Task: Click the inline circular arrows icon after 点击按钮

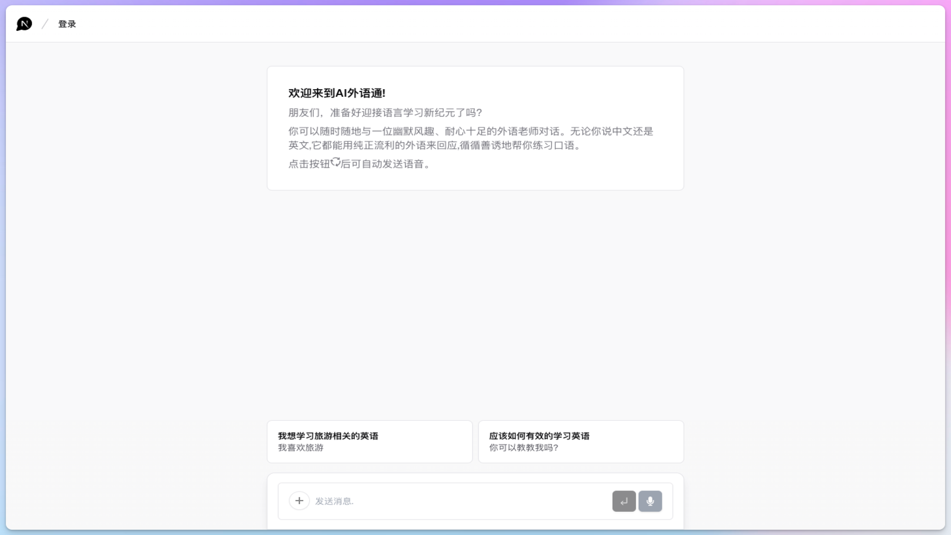Action: (336, 162)
